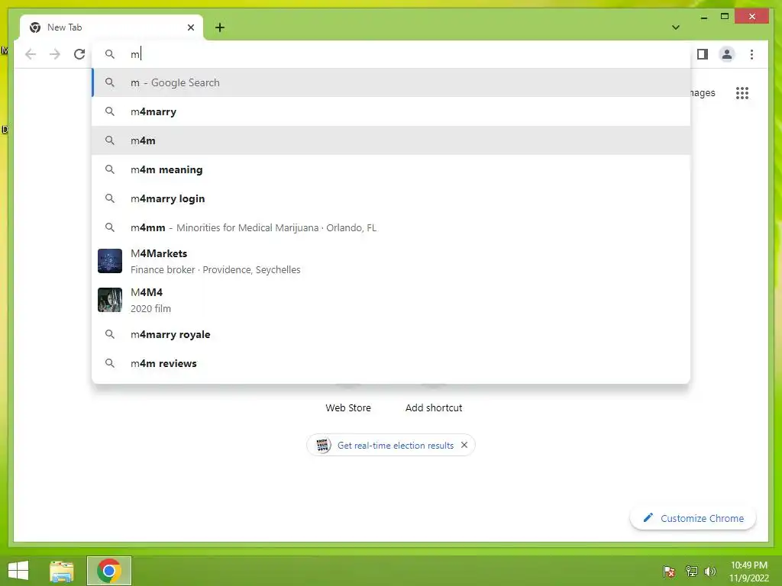The image size is (782, 586).
Task: Click the volume speaker tray icon
Action: 710,571
